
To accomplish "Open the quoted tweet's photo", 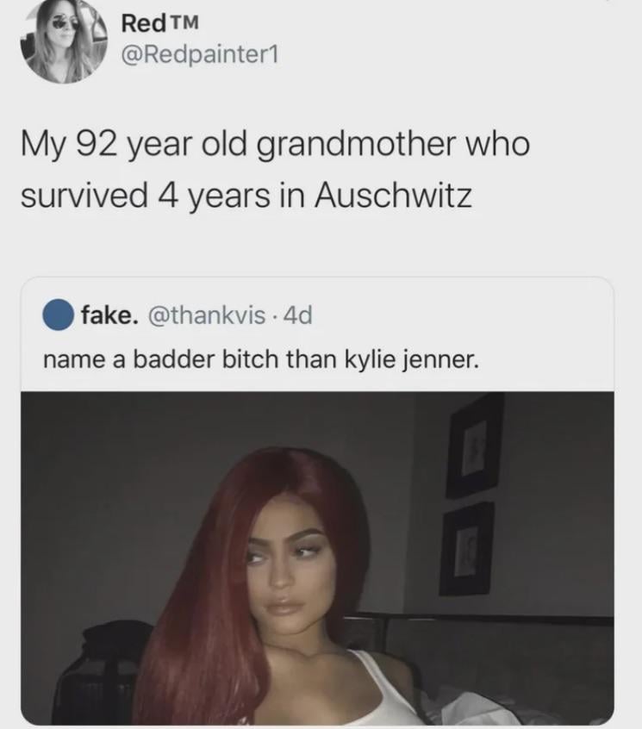I will tap(317, 558).
